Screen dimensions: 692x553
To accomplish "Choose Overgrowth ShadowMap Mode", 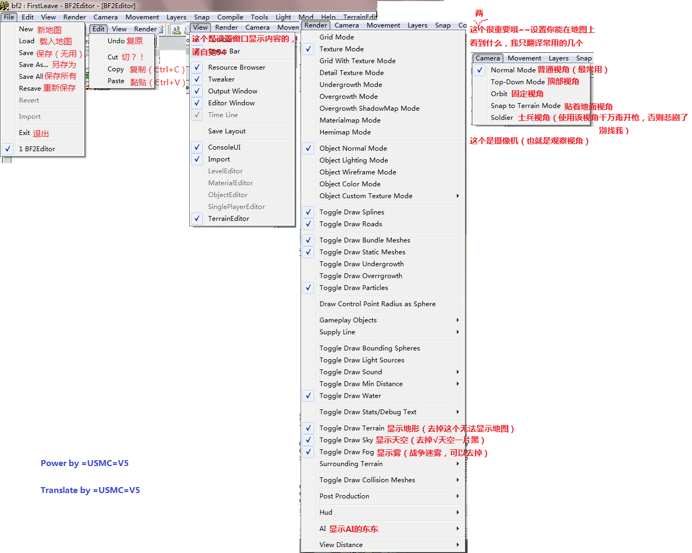I will tap(383, 109).
